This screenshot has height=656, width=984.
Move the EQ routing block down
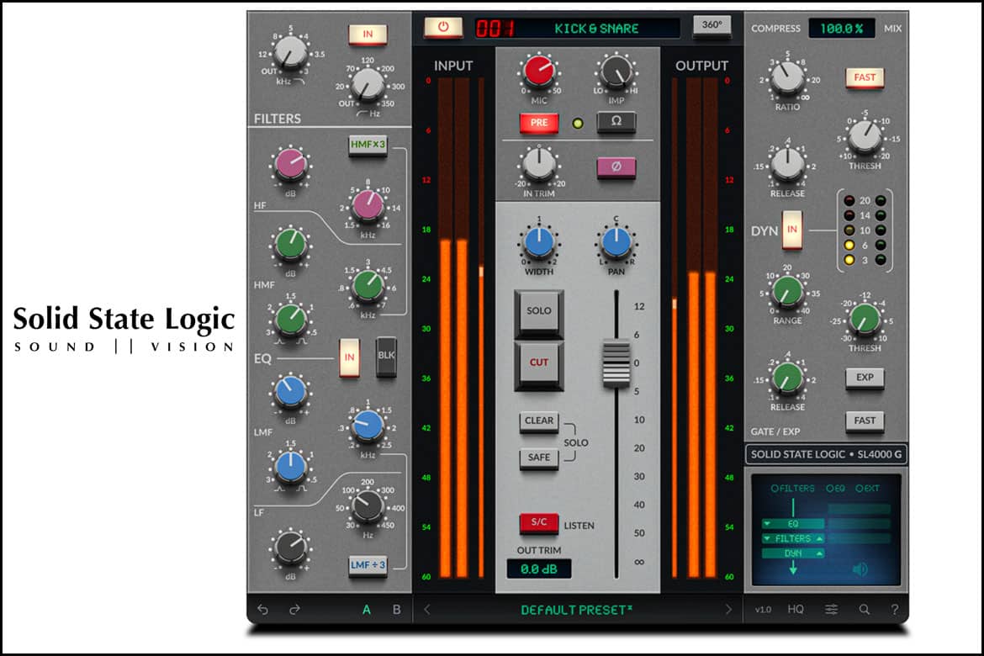pyautogui.click(x=767, y=524)
